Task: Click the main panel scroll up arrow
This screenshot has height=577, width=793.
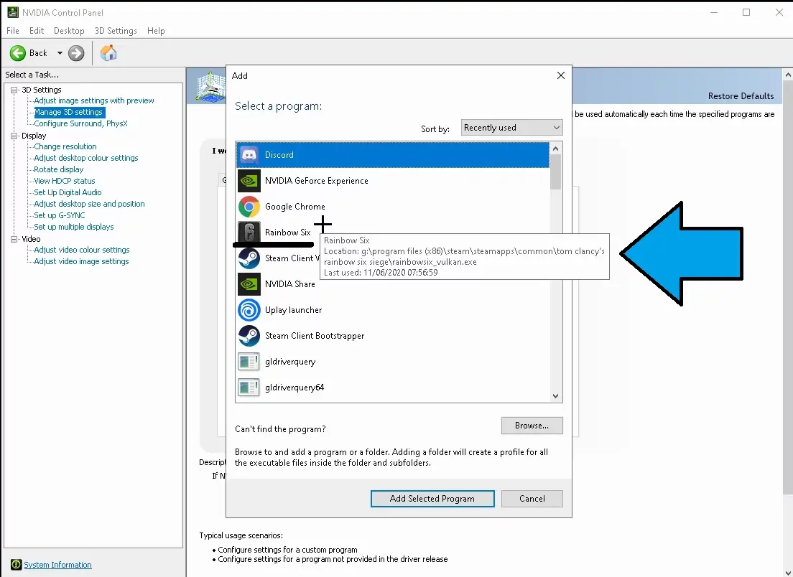Action: [788, 75]
